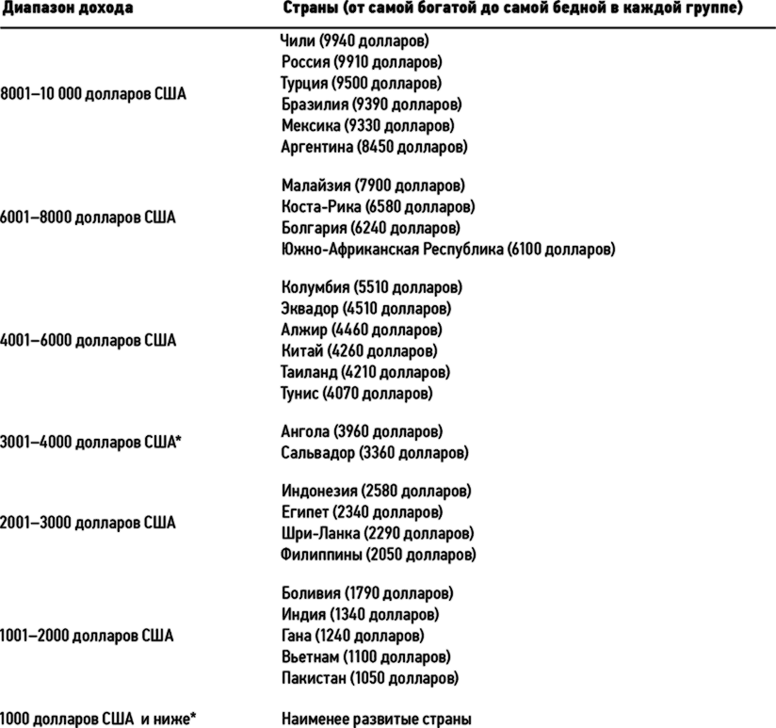
Task: Click the "Южно-Африканская Республика" entry
Action: (x=448, y=250)
